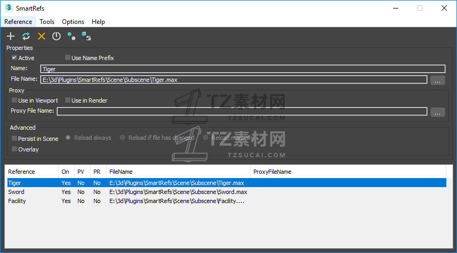
Task: Select Reload if file has changed radio
Action: (x=123, y=137)
